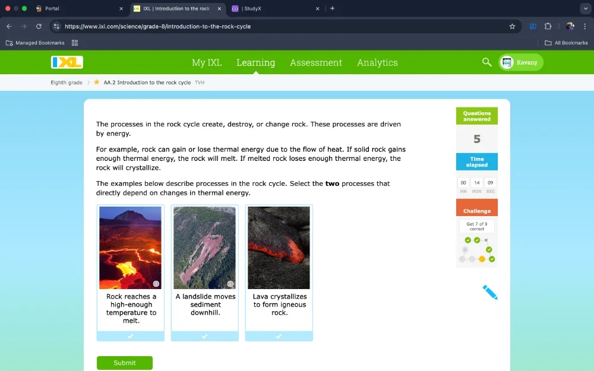Image resolution: width=594 pixels, height=371 pixels.
Task: Click the Chrome extensions puzzle icon
Action: pyautogui.click(x=548, y=26)
